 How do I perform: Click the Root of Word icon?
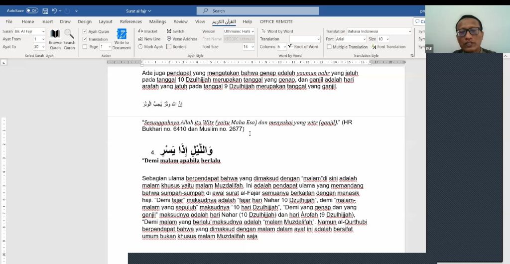pos(290,46)
